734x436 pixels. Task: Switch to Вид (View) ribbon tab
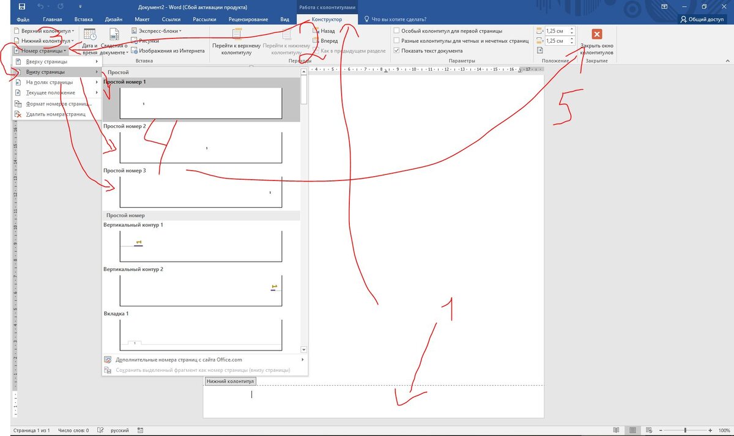[284, 20]
